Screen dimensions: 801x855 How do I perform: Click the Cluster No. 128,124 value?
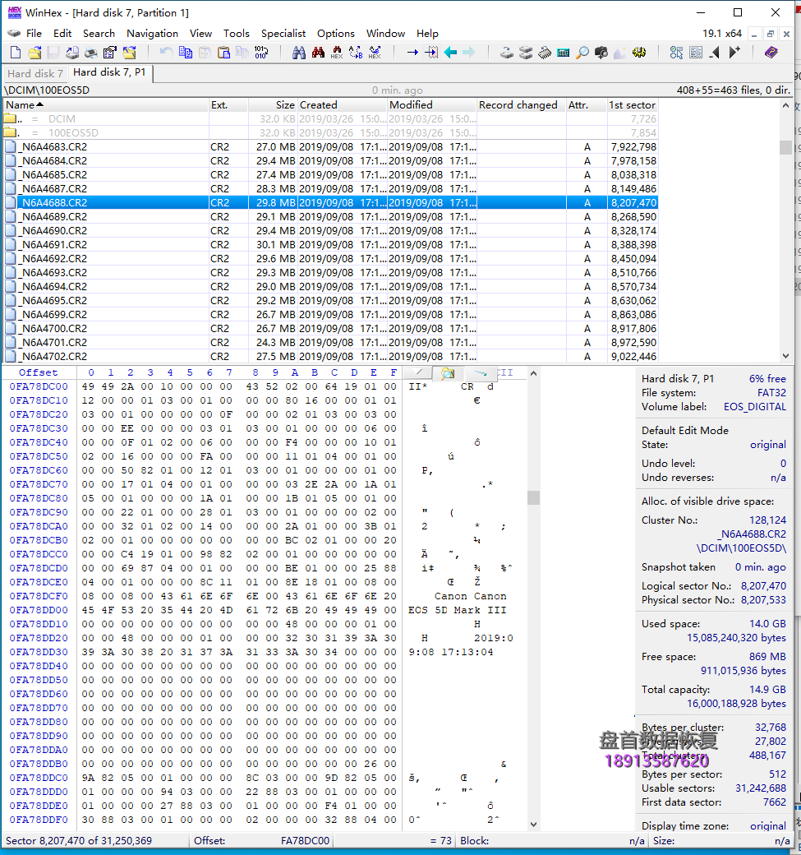coord(767,520)
